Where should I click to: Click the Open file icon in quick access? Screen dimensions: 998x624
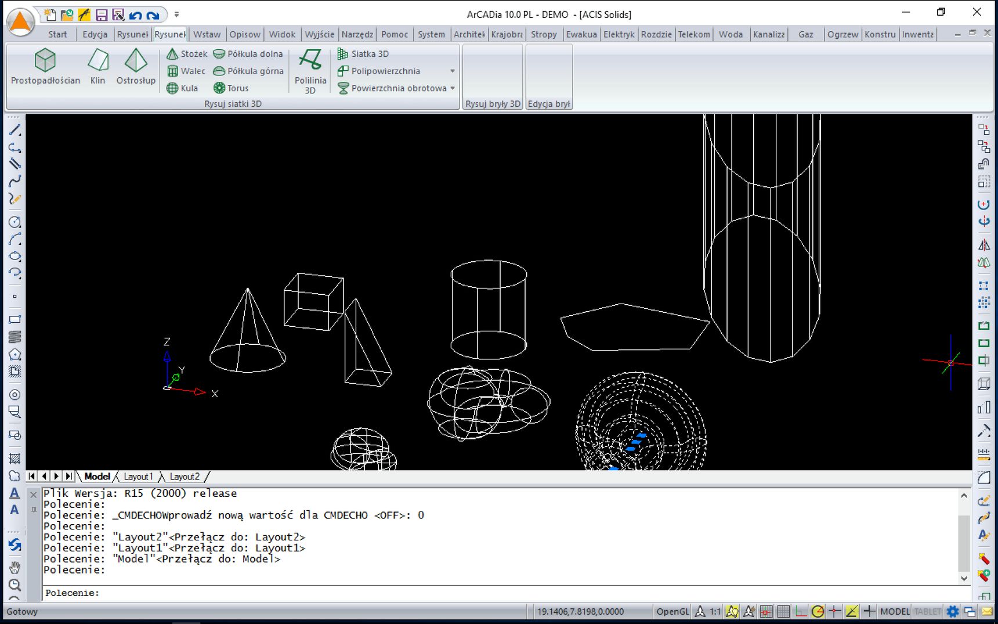67,15
